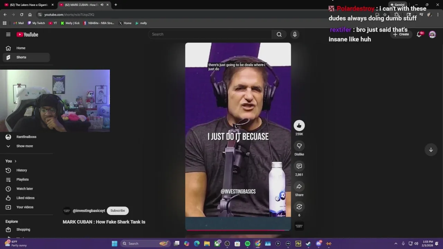Image resolution: width=443 pixels, height=249 pixels.
Task: Click the search magnifier button
Action: coord(279,34)
